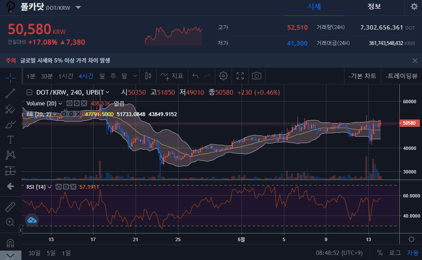Select the 30분 interval

[47, 76]
